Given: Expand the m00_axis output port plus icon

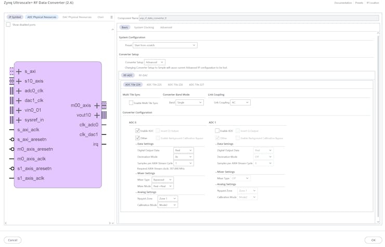Looking at the screenshot, I should tap(97, 106).
